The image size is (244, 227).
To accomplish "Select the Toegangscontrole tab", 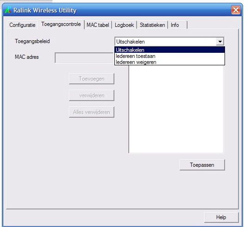I will tap(61, 24).
